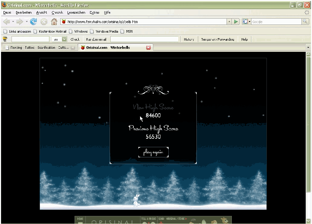Click the site favicon in the address bar
This screenshot has height=224, width=312.
pyautogui.click(x=64, y=21)
